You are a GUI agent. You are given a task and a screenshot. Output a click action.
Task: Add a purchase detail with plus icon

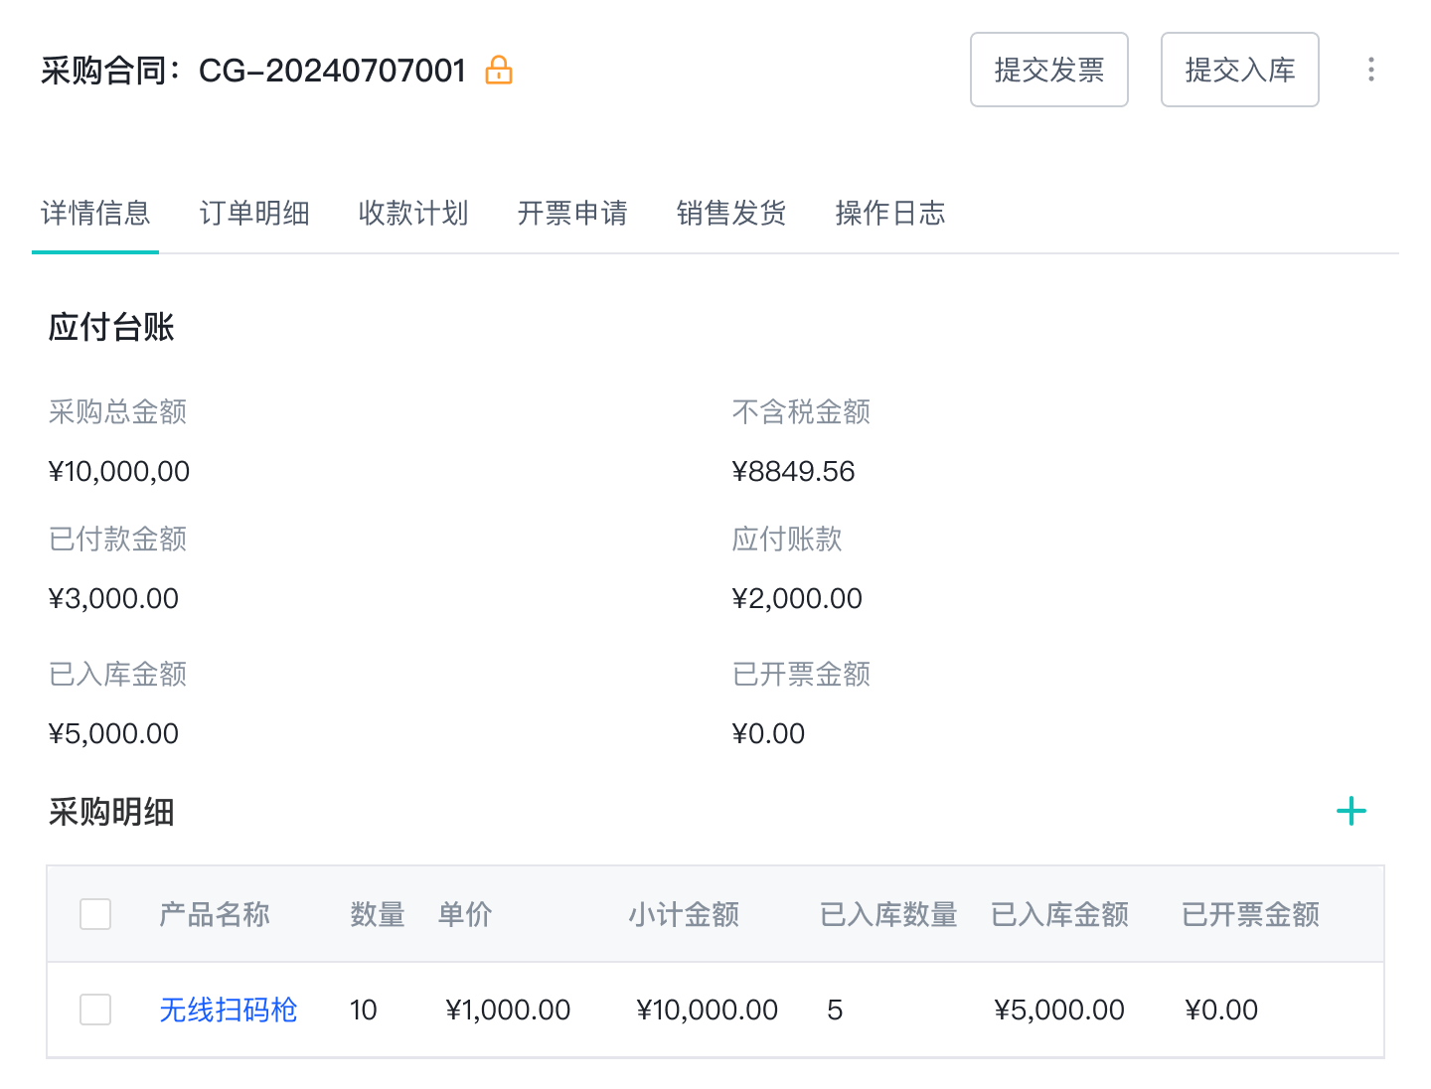(x=1351, y=812)
